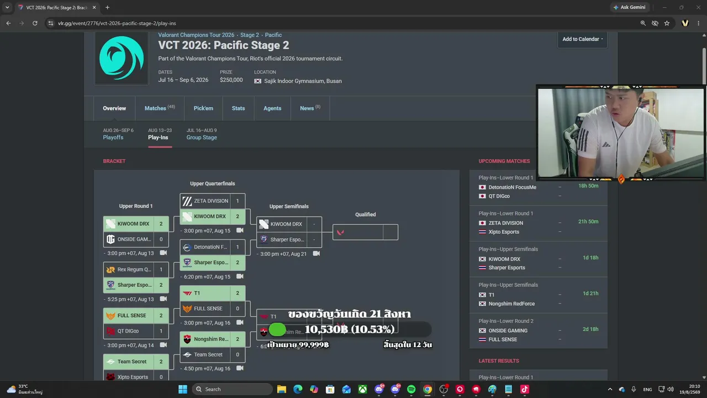Click Ask Gemini button
This screenshot has width=707, height=398.
(x=629, y=8)
